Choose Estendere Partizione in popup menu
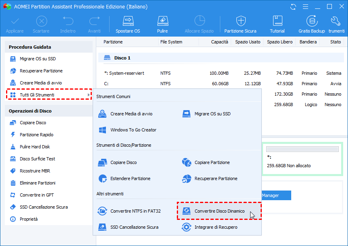This screenshot has height=246, width=348. click(124, 178)
